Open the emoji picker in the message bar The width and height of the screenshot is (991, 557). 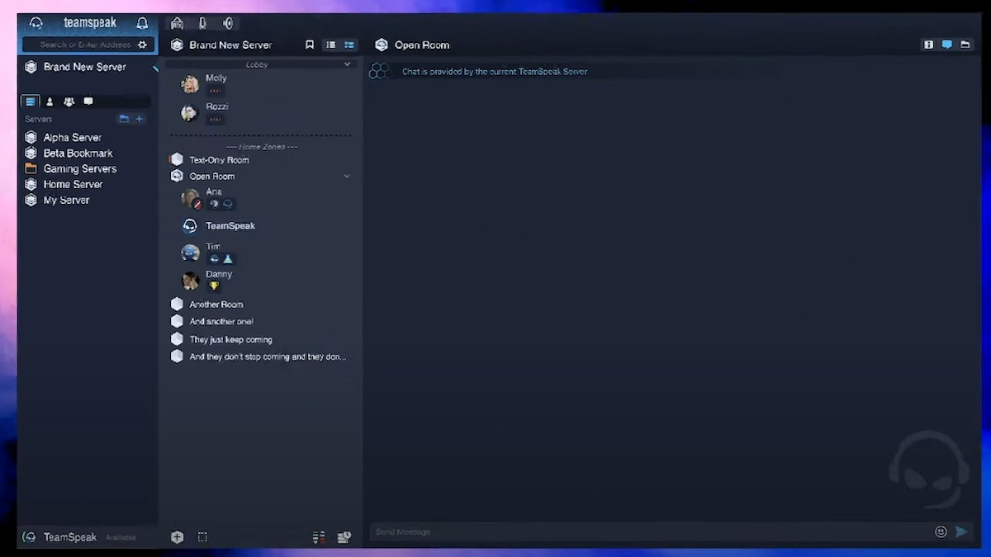click(x=941, y=531)
